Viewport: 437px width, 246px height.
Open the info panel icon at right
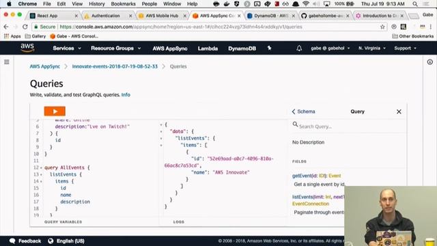pyautogui.click(x=429, y=62)
